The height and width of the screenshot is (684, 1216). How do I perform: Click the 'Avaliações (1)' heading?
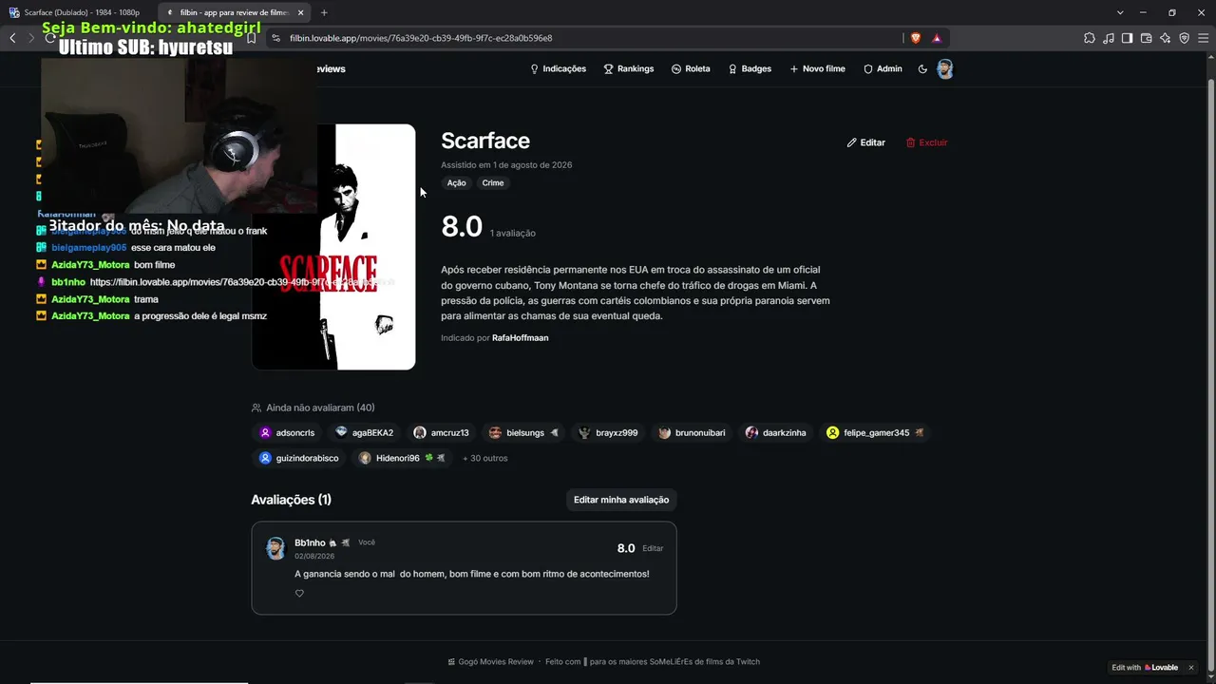click(x=292, y=500)
